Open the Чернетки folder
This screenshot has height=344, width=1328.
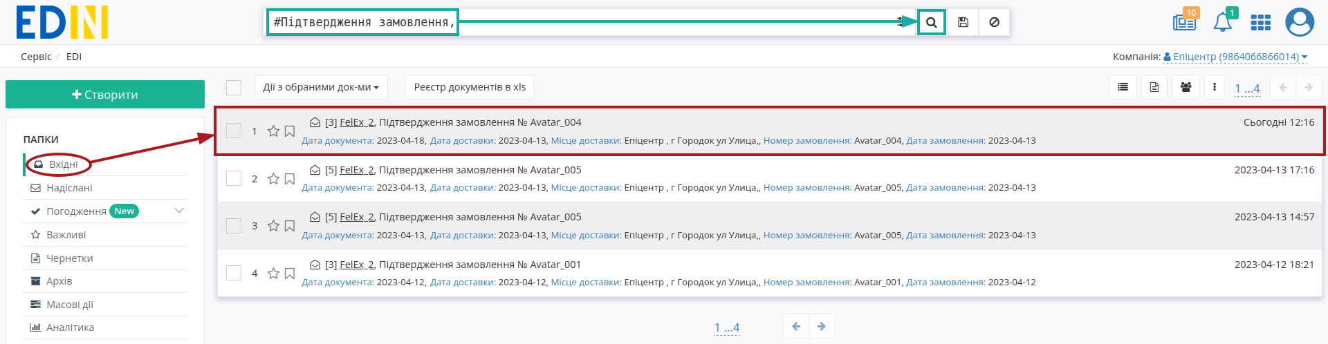[69, 258]
